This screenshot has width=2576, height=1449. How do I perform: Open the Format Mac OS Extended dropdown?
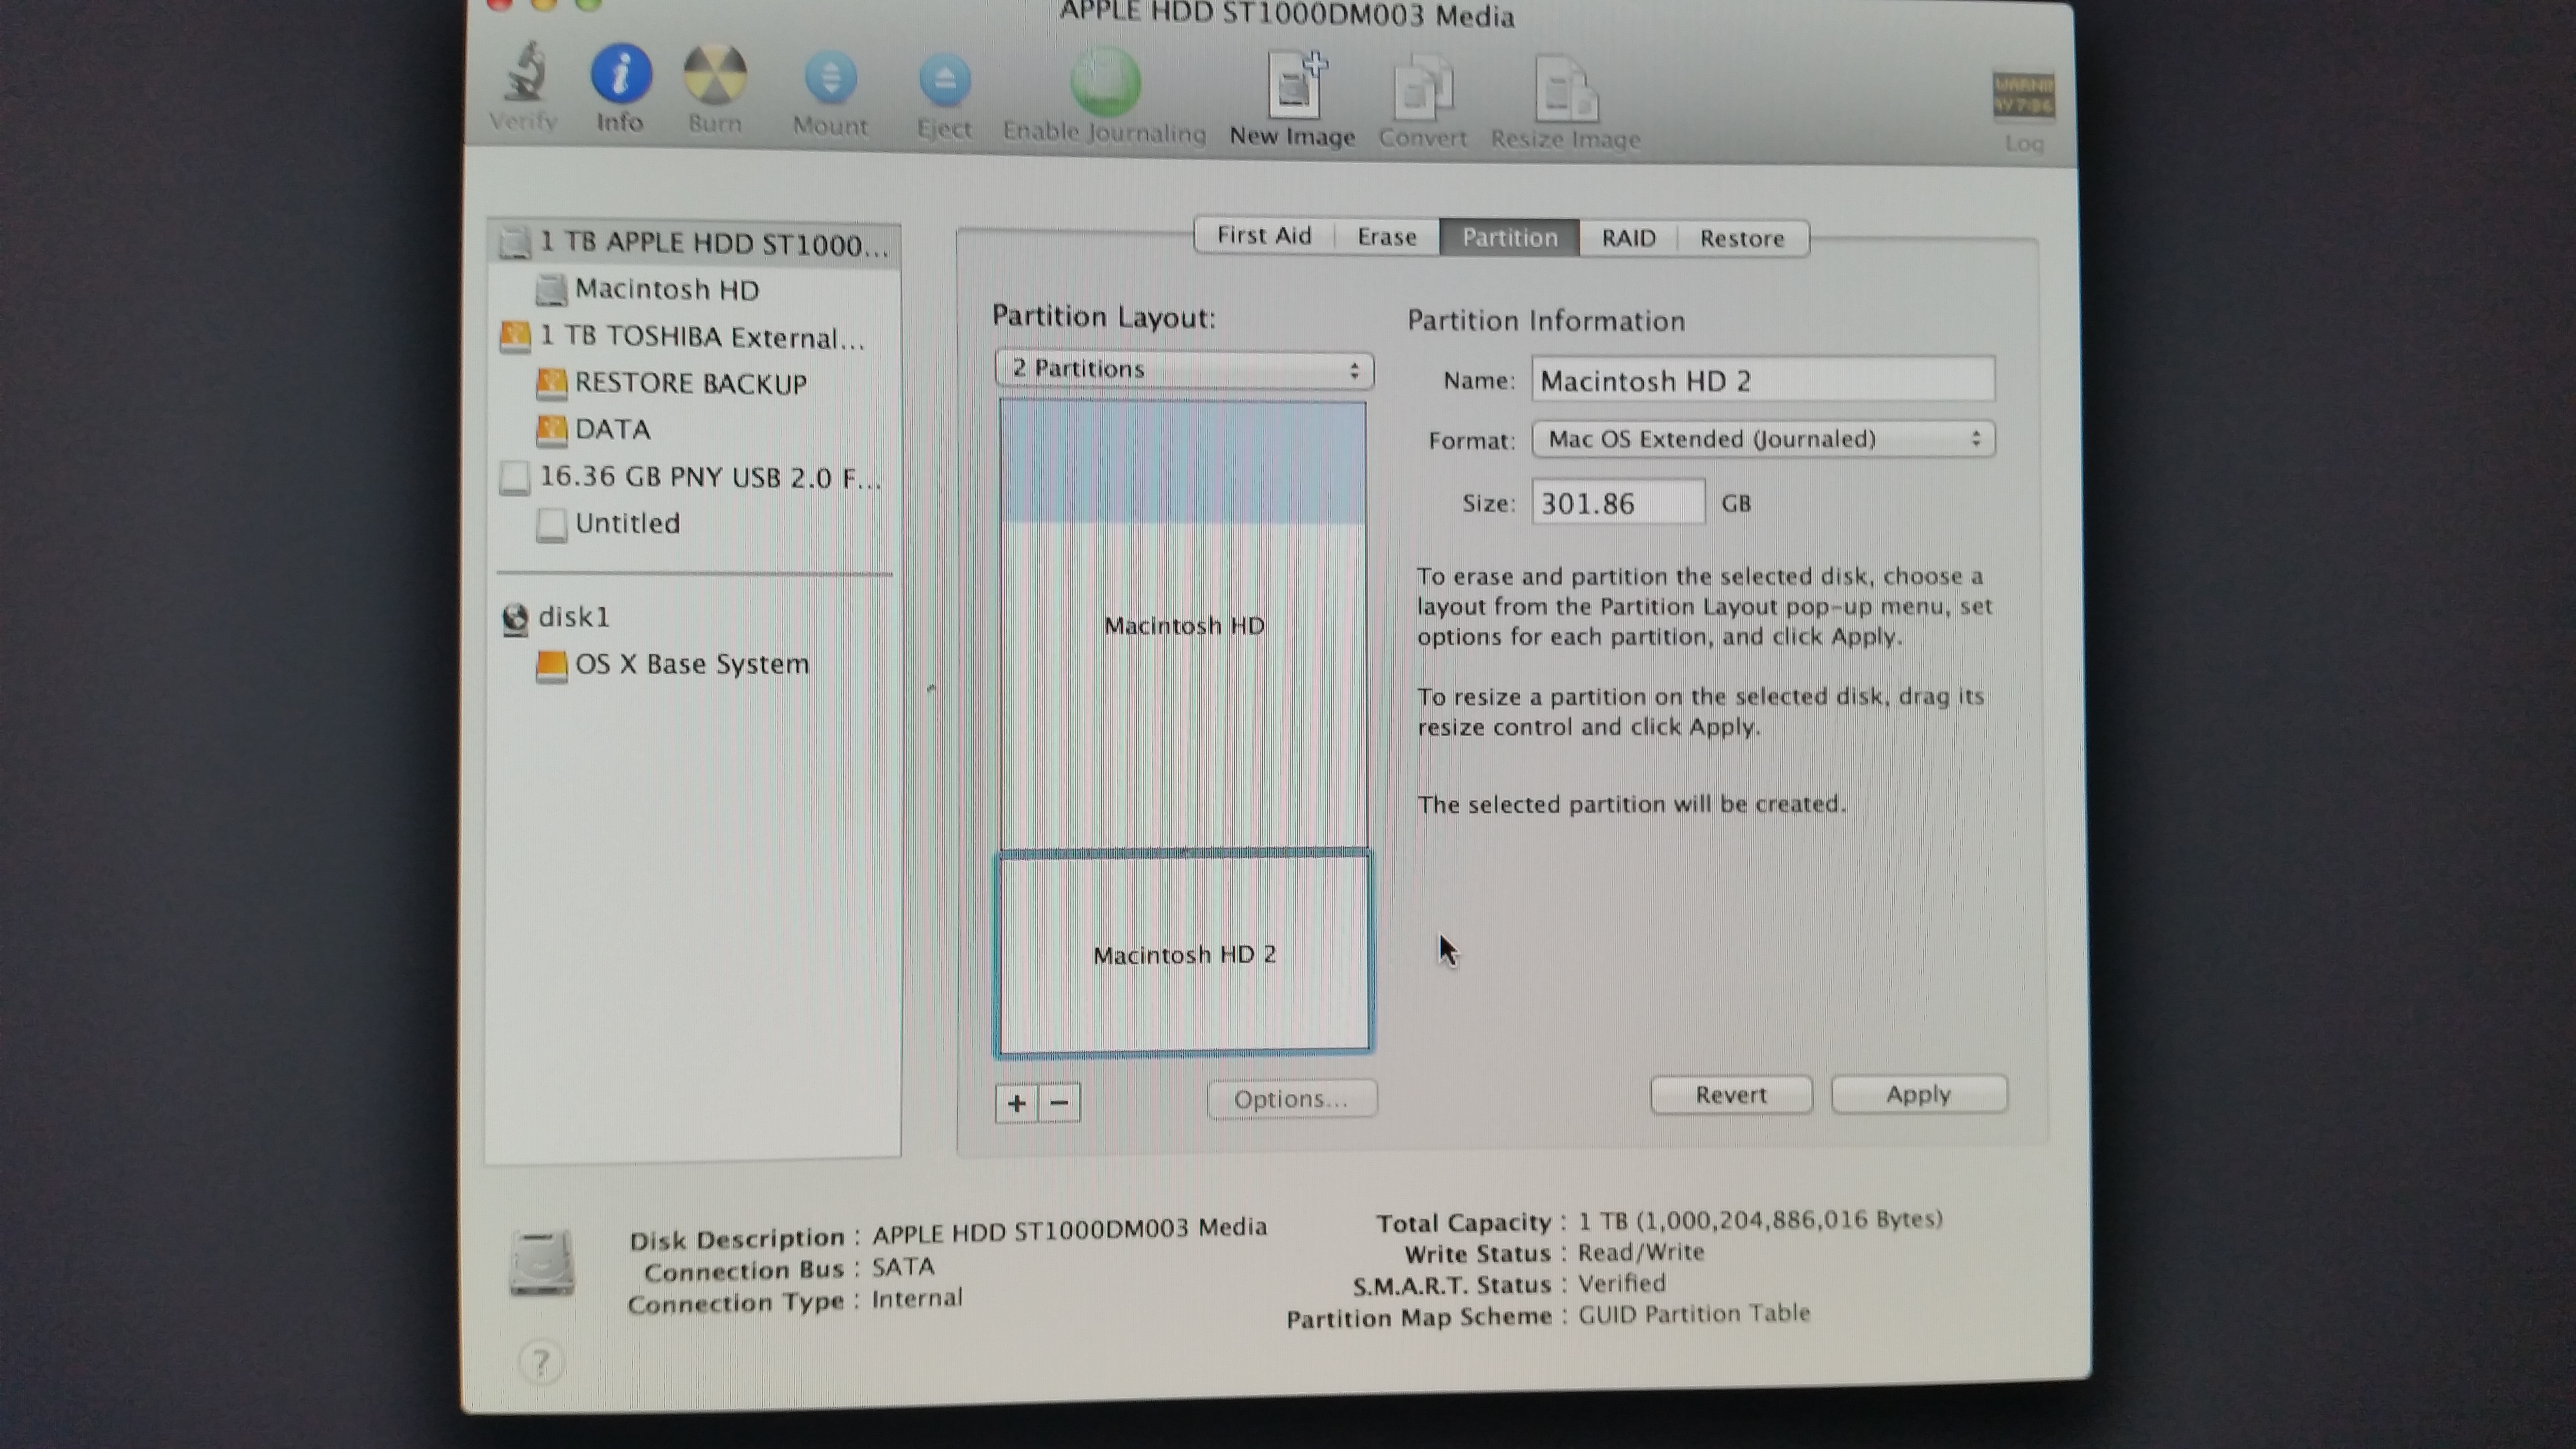(x=1763, y=439)
